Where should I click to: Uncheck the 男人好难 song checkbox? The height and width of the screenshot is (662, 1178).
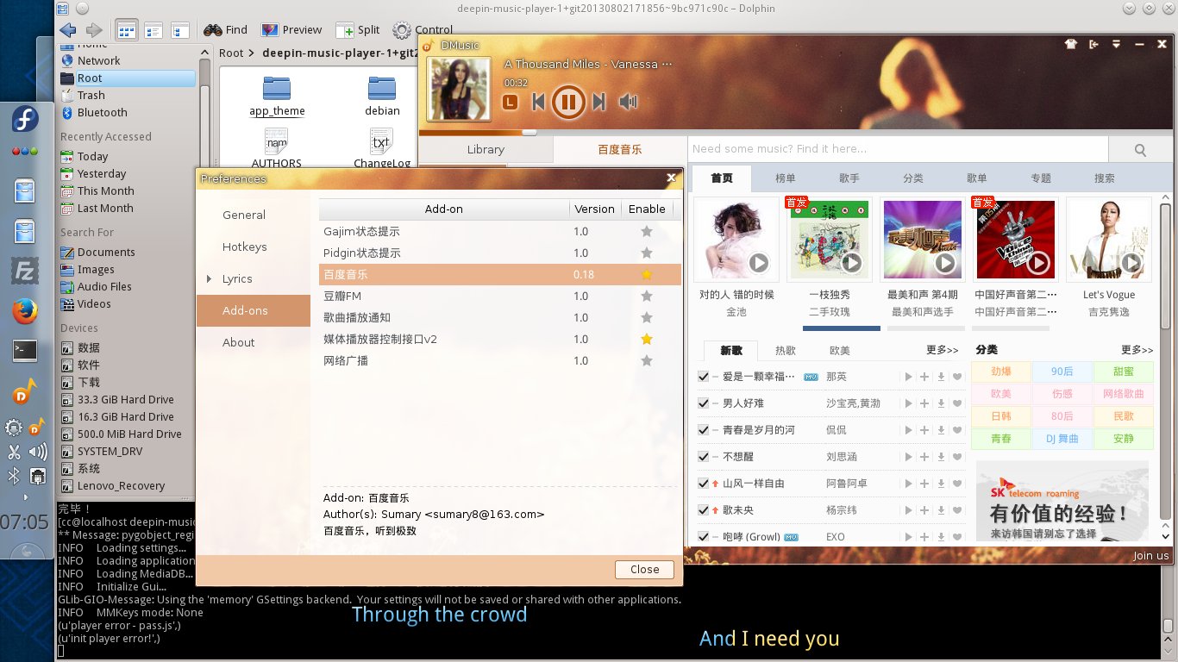[x=703, y=403]
